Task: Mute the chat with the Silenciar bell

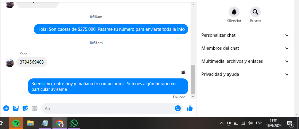Action: [234, 12]
